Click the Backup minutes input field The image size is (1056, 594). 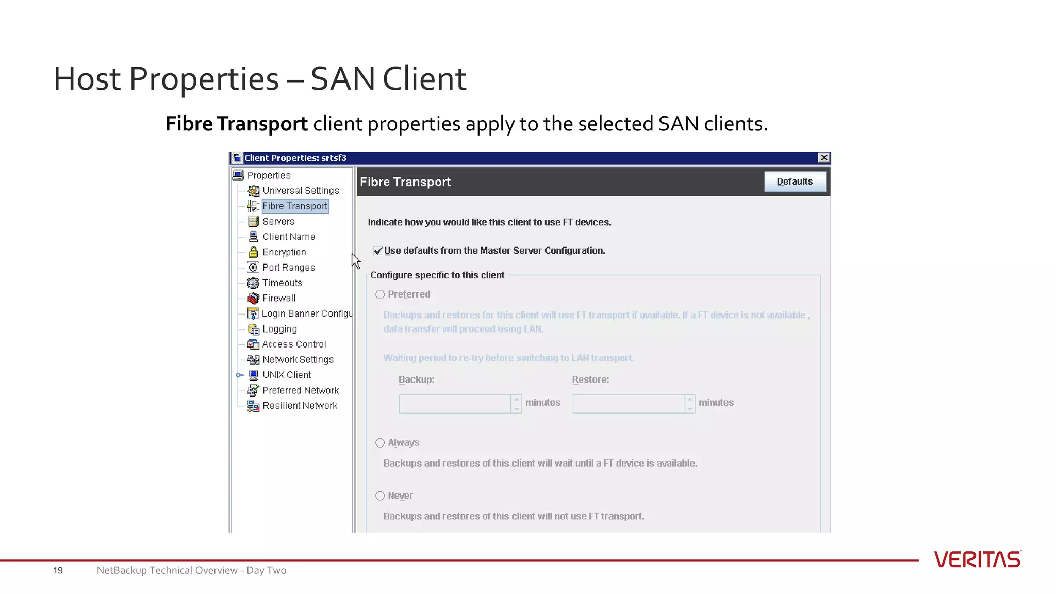click(x=455, y=404)
